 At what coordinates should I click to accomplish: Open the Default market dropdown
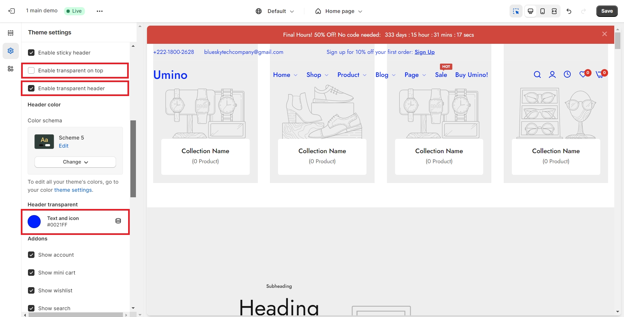click(275, 11)
